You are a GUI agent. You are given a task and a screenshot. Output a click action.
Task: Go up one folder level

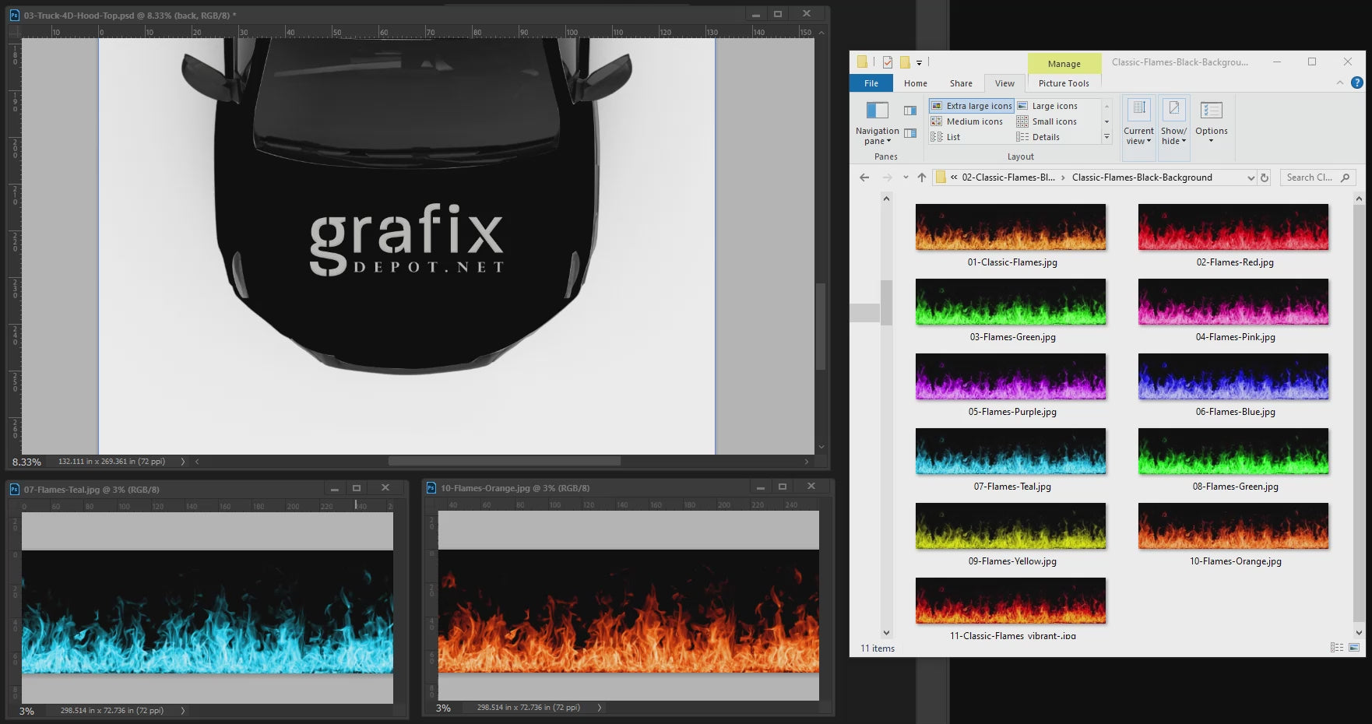tap(922, 177)
